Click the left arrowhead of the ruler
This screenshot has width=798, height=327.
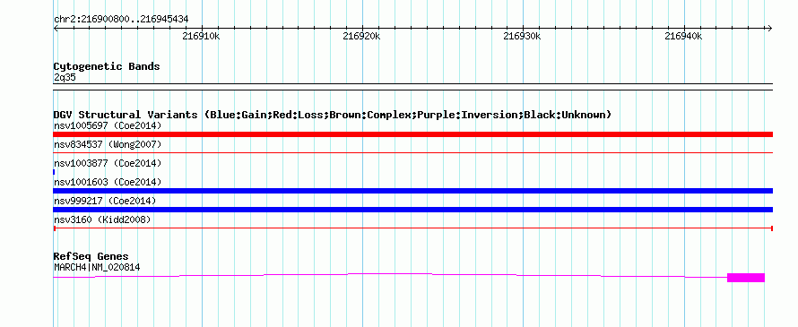coord(56,29)
